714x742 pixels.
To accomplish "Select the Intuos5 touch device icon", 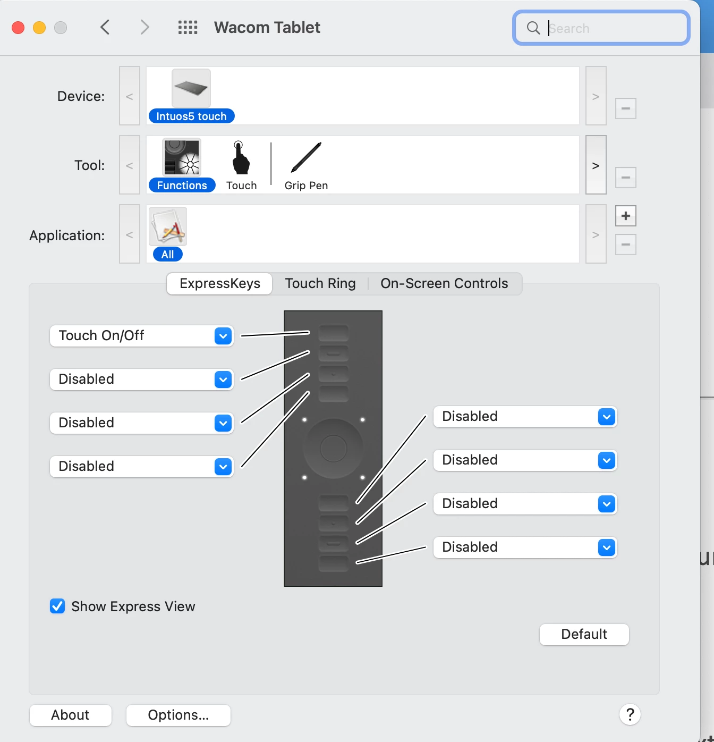I will tap(191, 88).
